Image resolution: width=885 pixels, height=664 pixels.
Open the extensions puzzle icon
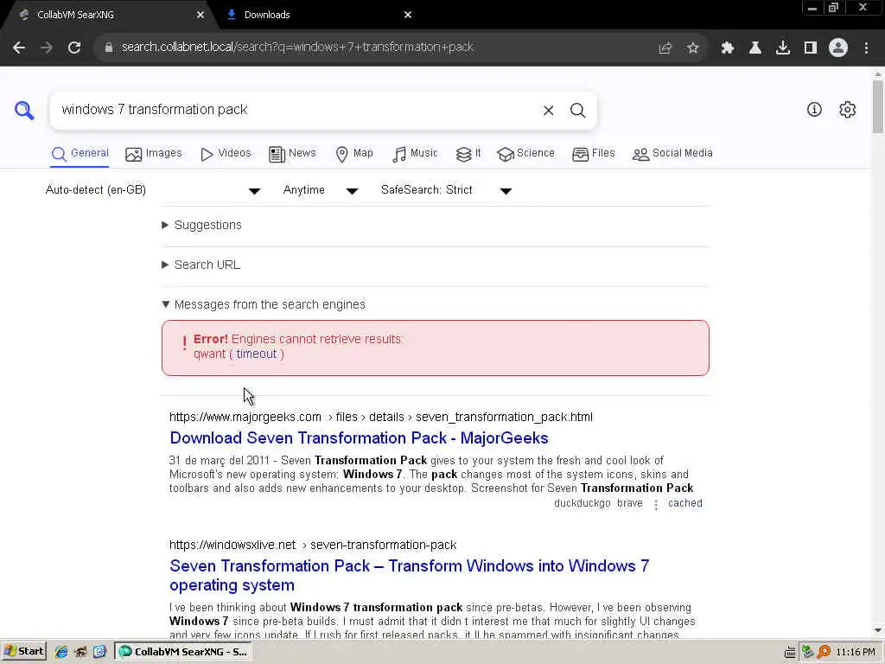coord(727,48)
